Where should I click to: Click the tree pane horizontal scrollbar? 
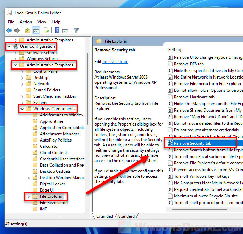click(x=35, y=216)
